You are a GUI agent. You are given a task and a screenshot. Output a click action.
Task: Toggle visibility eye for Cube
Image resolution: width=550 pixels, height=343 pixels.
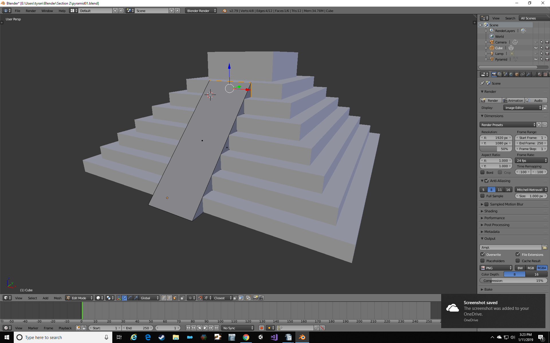point(536,48)
